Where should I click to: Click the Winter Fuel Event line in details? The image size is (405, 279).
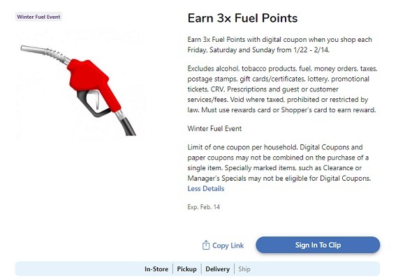(214, 128)
